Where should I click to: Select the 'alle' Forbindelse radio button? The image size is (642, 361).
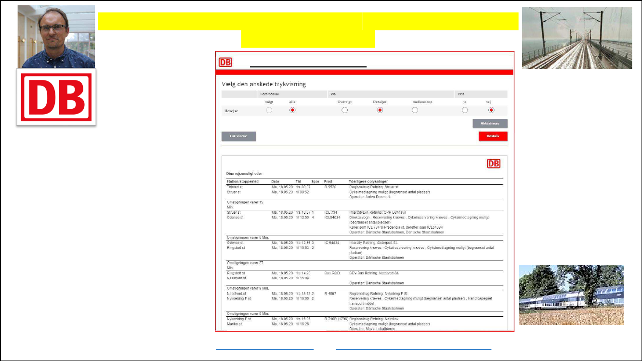click(292, 110)
